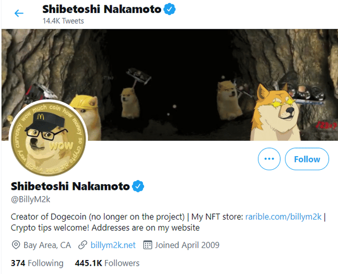The image size is (338, 274).
Task: Click the bold profile name below avatar
Action: [70, 186]
